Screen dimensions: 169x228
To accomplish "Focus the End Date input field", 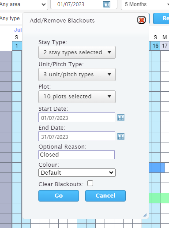I will point(77,136).
